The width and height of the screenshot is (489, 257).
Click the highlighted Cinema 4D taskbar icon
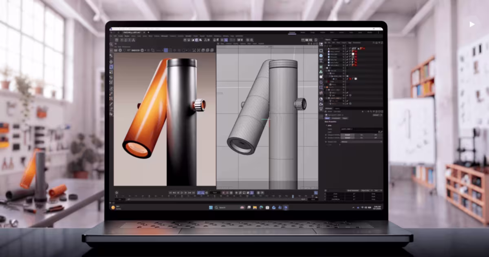coord(286,208)
